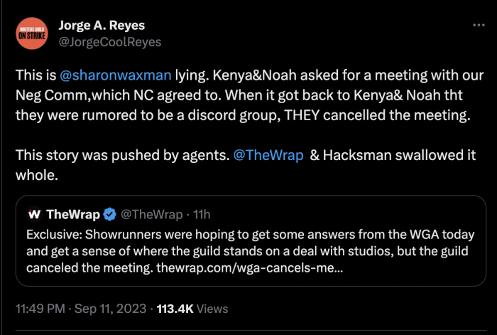Click the Views label
The width and height of the screenshot is (497, 335).
(x=211, y=309)
